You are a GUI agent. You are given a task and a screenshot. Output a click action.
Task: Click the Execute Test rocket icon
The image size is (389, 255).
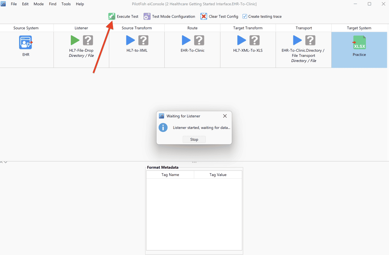click(x=112, y=16)
